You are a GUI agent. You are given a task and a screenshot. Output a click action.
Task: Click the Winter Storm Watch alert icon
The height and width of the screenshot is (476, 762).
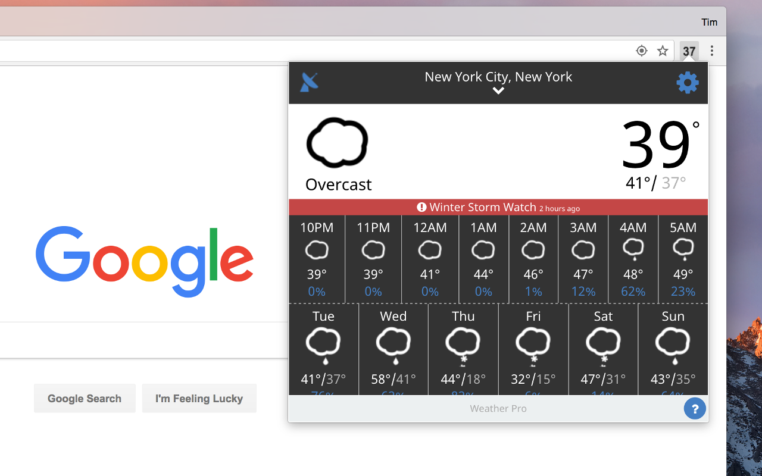tap(421, 207)
